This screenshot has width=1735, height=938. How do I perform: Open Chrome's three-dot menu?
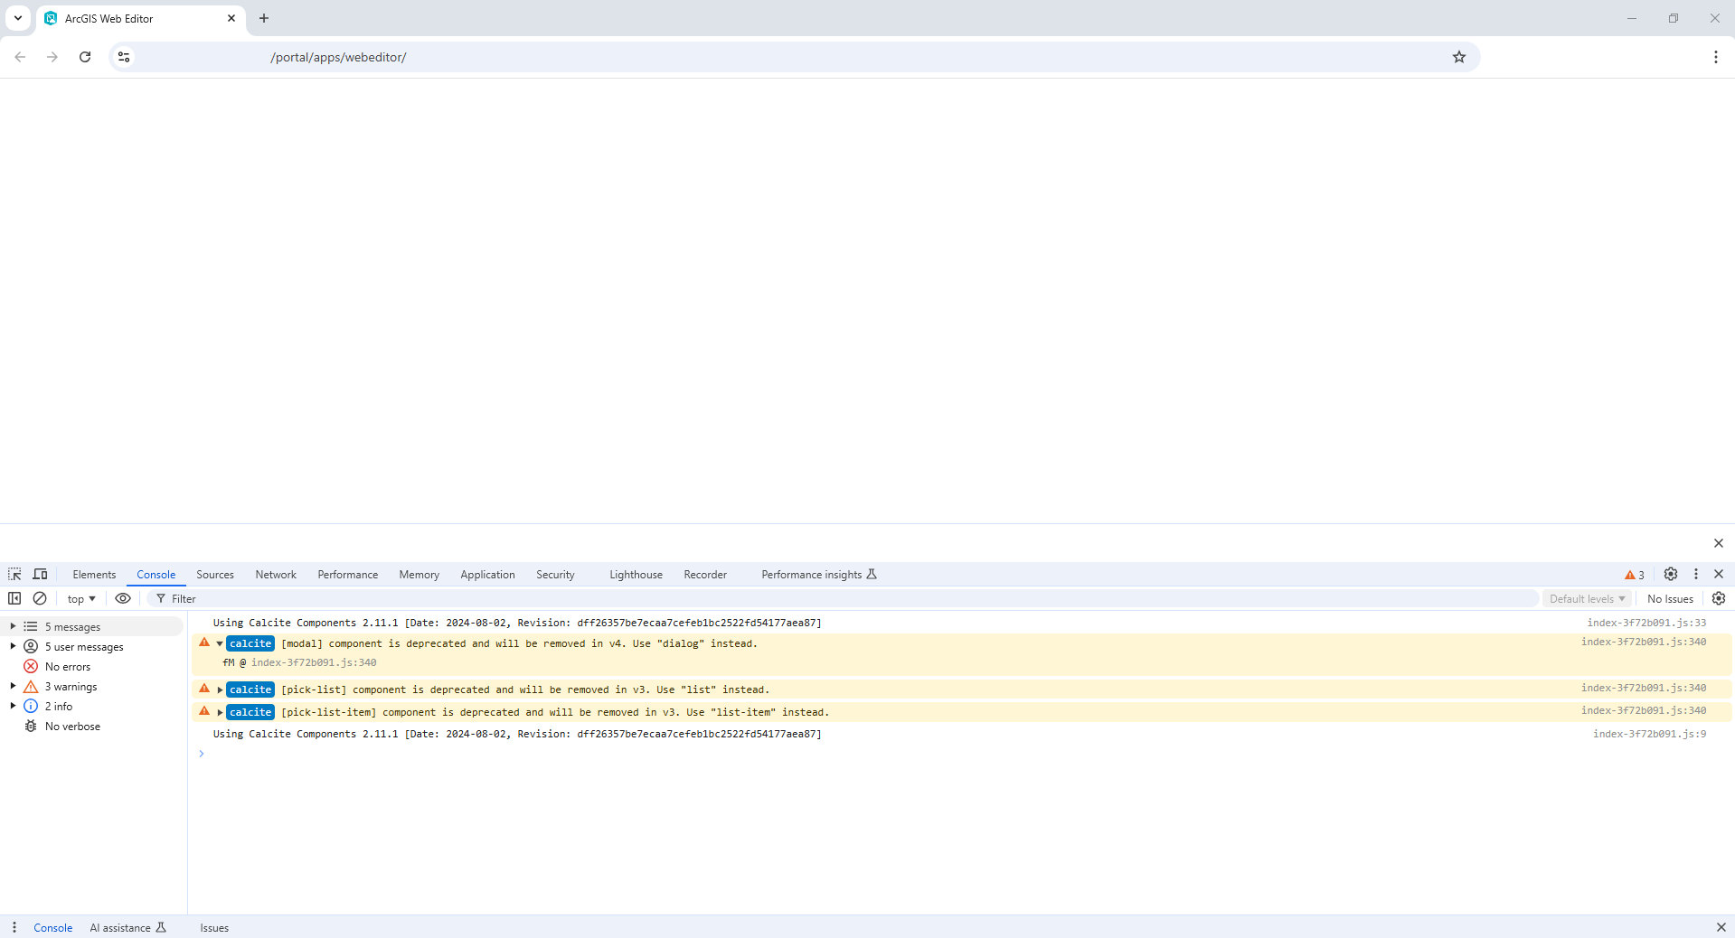pyautogui.click(x=1716, y=57)
